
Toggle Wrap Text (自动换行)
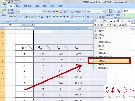pyautogui.click(x=76, y=12)
